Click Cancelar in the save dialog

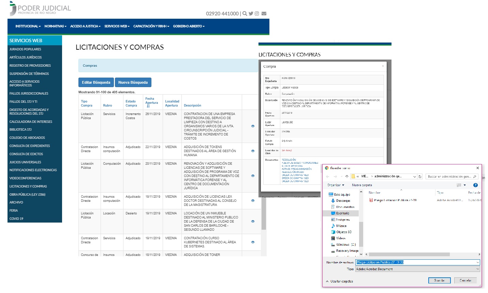click(465, 280)
